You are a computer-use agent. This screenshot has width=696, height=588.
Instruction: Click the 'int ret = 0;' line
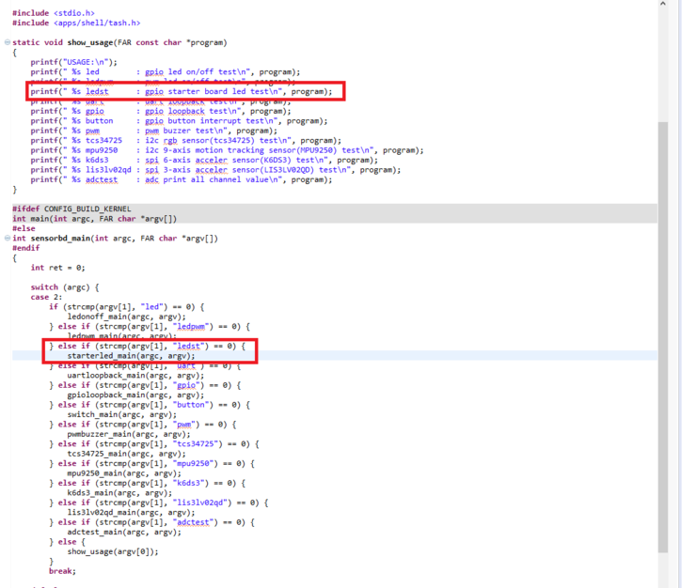coord(57,268)
